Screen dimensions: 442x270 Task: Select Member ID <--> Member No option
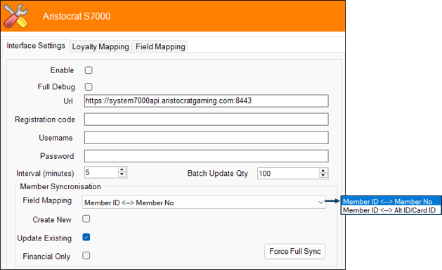(391, 201)
